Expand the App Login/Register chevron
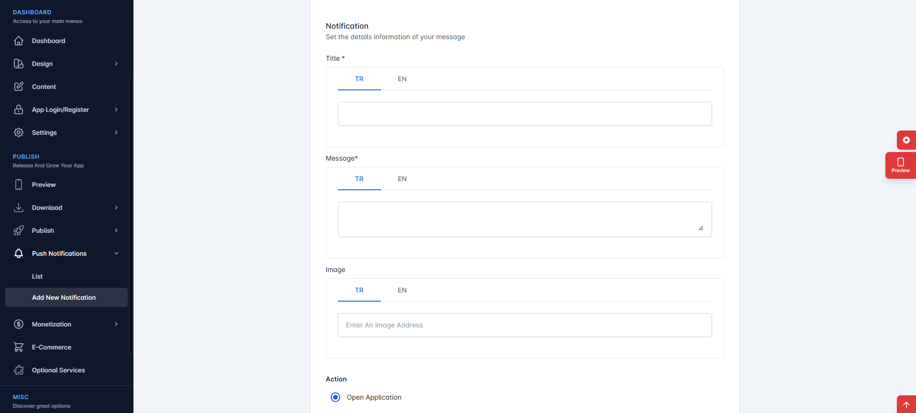The image size is (916, 413). [x=116, y=109]
